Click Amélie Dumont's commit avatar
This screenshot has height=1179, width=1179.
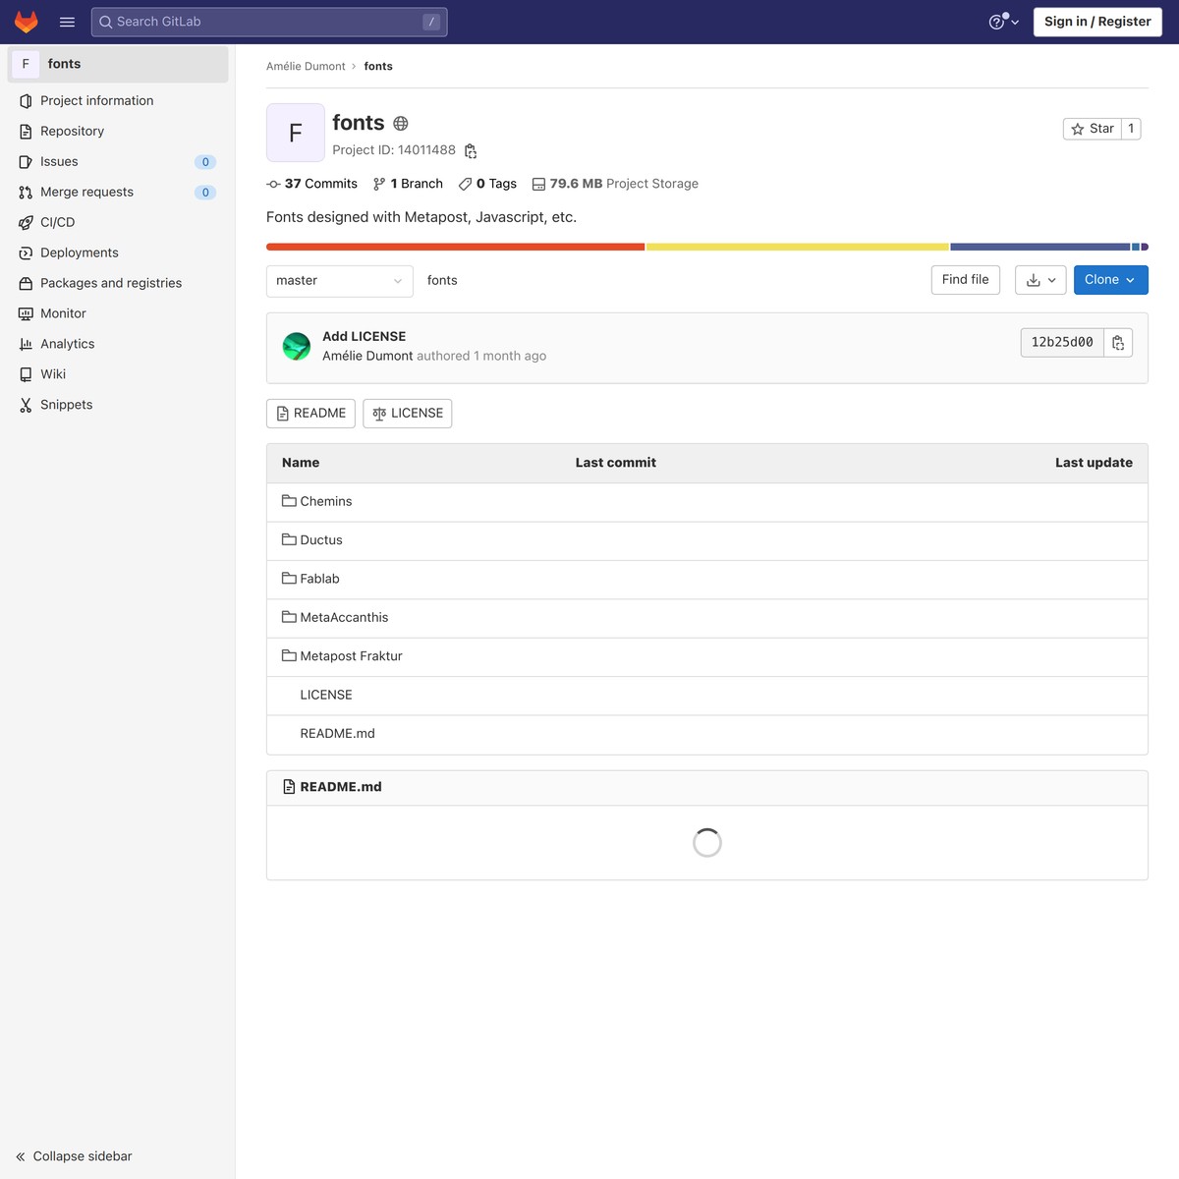(x=297, y=346)
